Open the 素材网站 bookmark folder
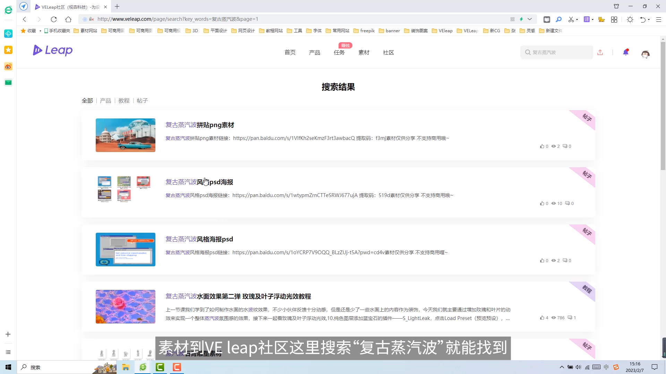Screen dimensions: 666x374 (x=85, y=31)
